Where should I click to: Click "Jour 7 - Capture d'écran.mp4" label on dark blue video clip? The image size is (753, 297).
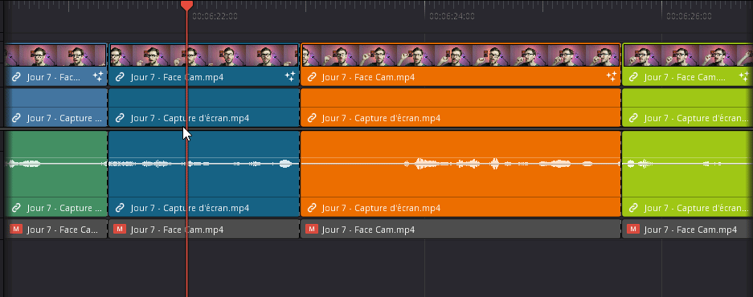pyautogui.click(x=190, y=118)
